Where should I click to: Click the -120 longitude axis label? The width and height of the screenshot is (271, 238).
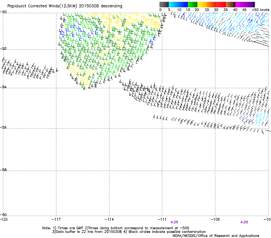[4, 219]
